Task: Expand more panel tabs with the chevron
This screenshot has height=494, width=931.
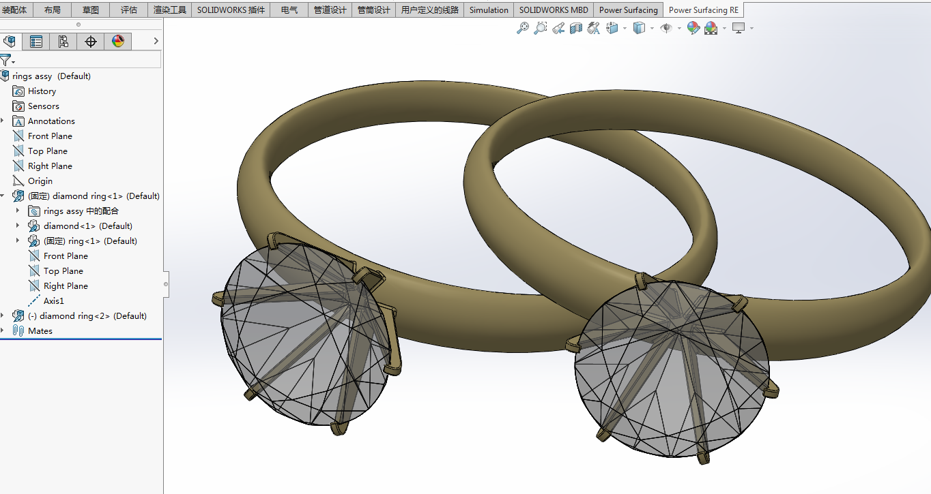Action: click(156, 42)
